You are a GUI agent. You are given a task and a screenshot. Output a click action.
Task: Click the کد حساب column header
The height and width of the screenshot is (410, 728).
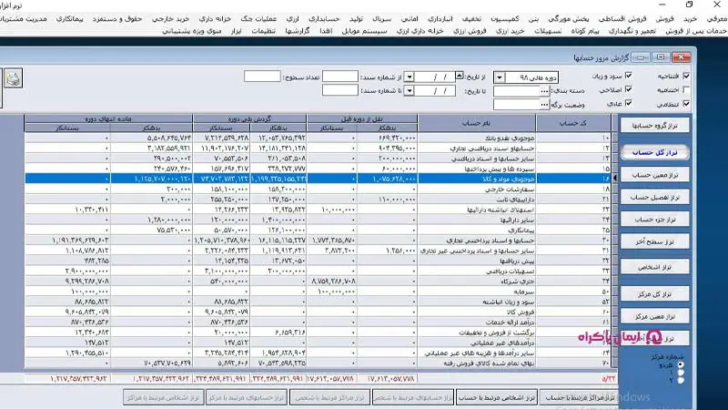pos(573,123)
